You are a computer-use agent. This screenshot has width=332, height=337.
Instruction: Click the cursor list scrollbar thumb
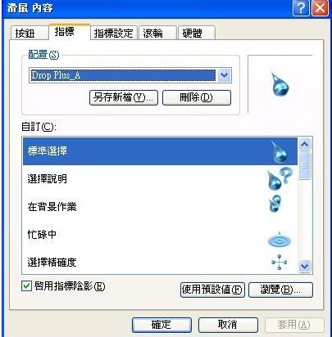coord(305,165)
